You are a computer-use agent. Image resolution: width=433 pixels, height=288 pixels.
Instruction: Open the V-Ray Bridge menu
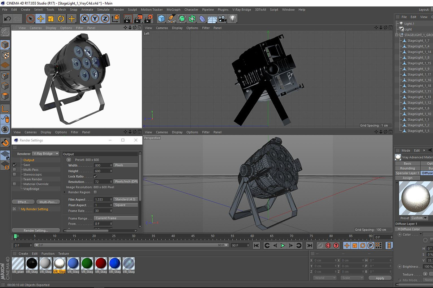point(242,10)
